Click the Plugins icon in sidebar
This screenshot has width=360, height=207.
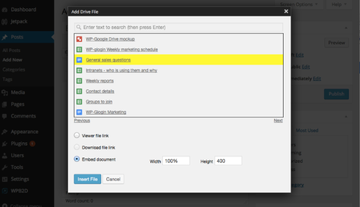[x=4, y=143]
